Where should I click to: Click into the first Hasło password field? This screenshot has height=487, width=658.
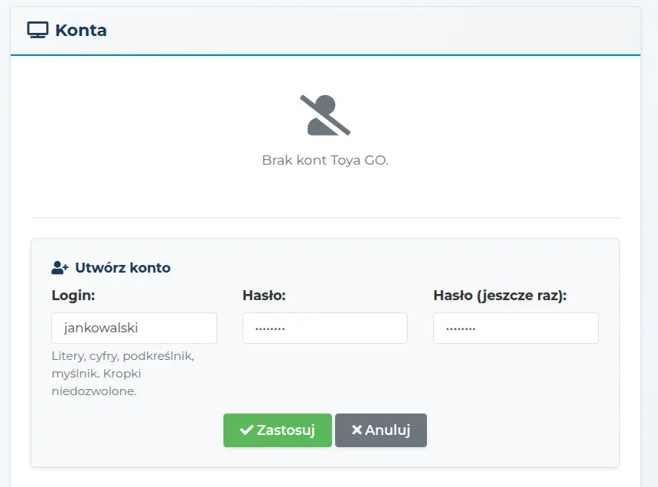coord(325,328)
